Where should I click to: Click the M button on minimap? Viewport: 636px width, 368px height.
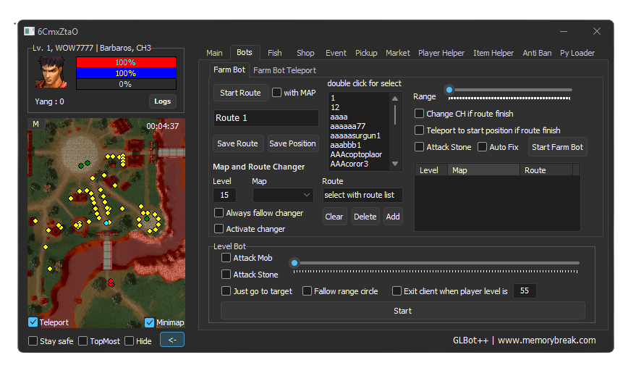(35, 124)
